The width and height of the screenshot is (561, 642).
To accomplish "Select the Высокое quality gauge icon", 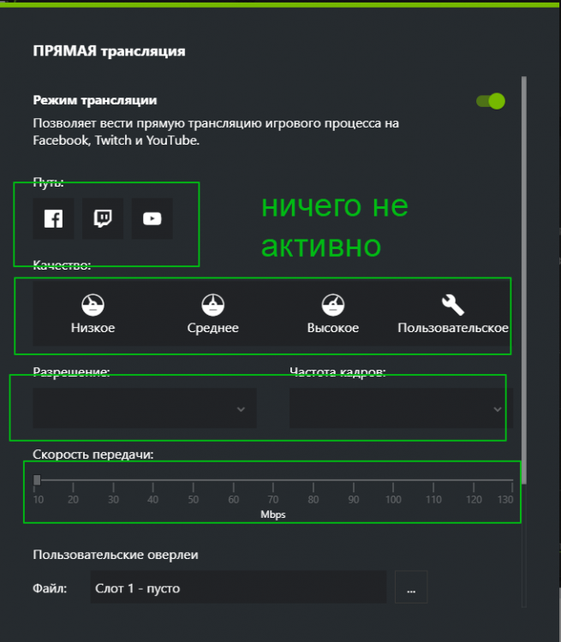I will click(x=333, y=305).
